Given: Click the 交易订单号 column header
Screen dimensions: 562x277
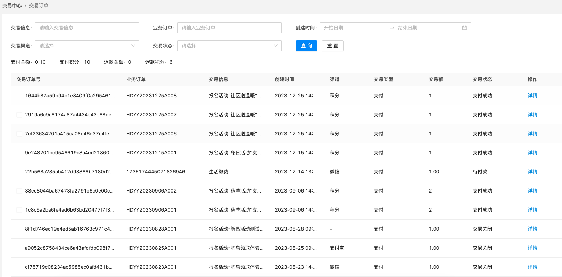Looking at the screenshot, I should (28, 79).
